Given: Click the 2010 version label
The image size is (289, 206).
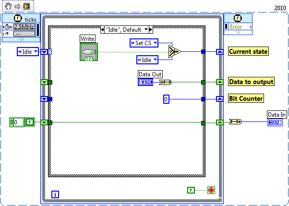Looking at the screenshot, I should tap(280, 8).
